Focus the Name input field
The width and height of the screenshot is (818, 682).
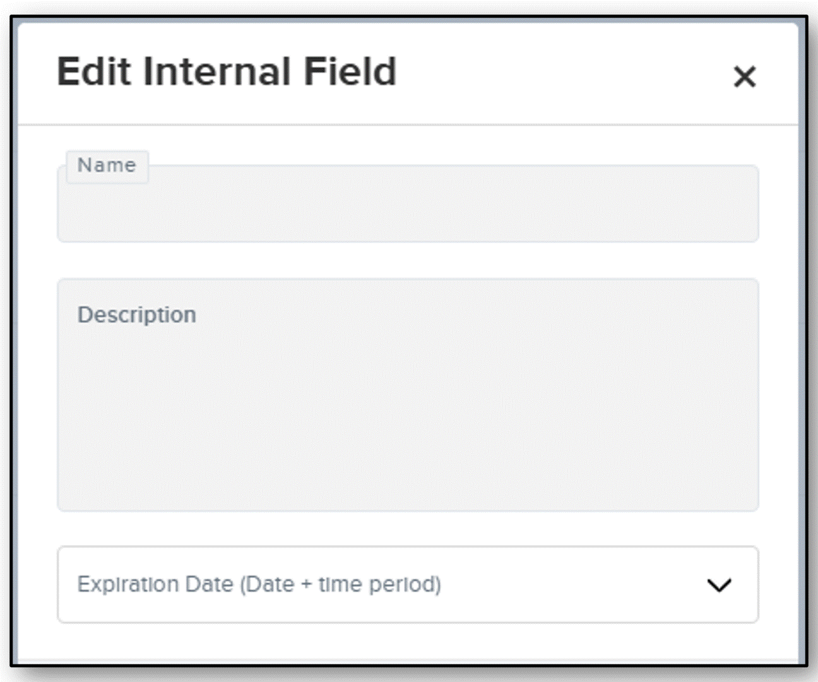tap(408, 203)
